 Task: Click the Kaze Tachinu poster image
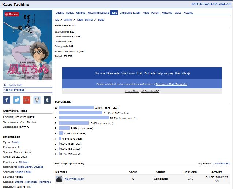coord(27,45)
